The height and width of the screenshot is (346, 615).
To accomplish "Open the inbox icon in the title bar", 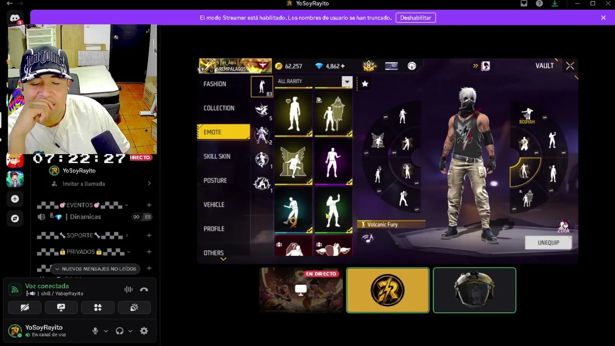I will 524,3.
